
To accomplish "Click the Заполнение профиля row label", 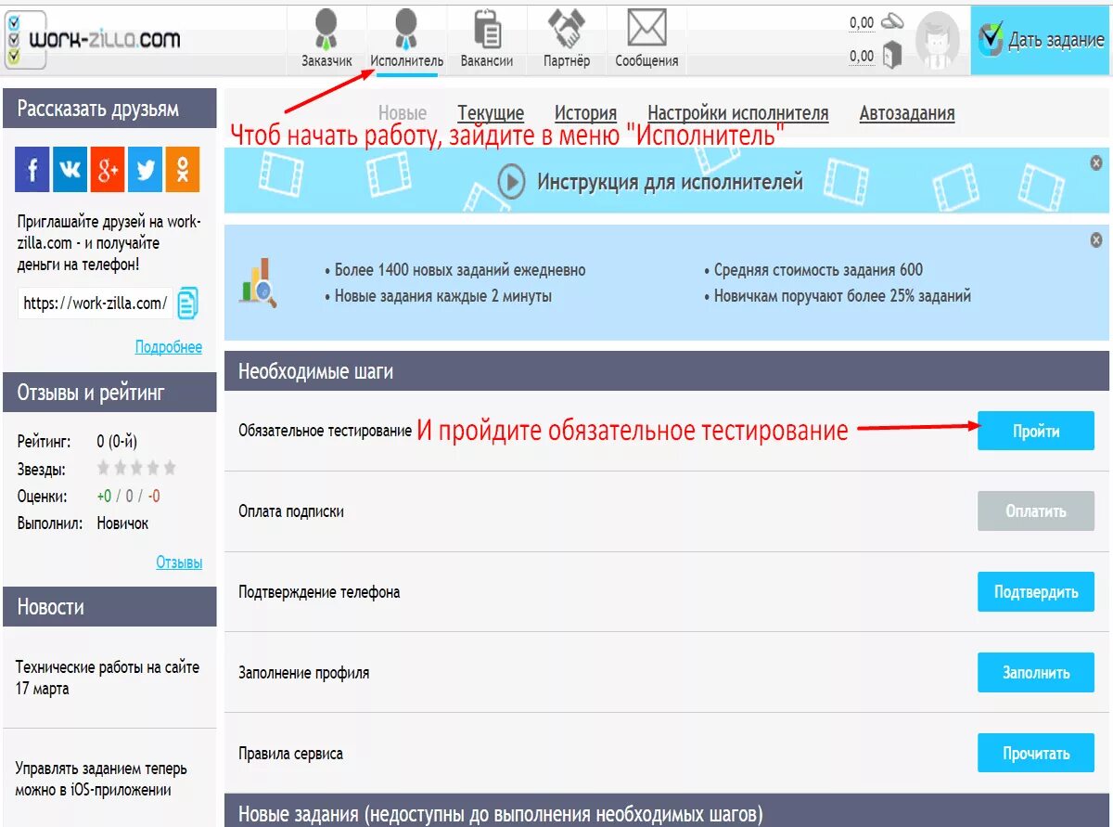I will click(304, 673).
